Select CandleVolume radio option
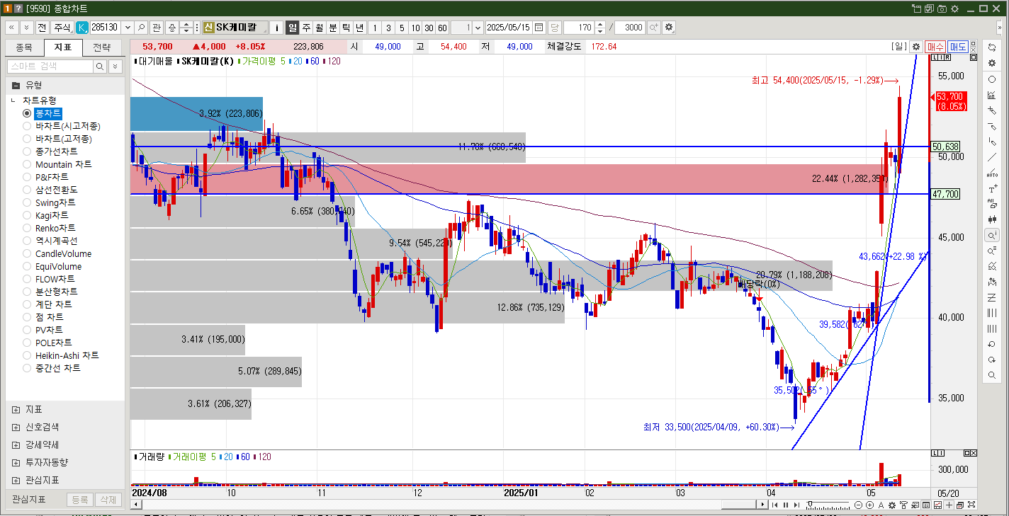The height and width of the screenshot is (516, 1009). coord(27,253)
